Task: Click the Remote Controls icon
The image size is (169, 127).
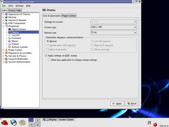Action: click(x=9, y=47)
